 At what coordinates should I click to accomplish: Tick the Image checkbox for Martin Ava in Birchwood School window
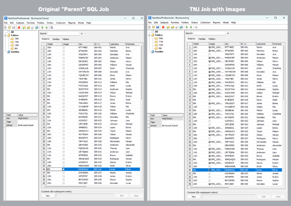tap(64, 47)
